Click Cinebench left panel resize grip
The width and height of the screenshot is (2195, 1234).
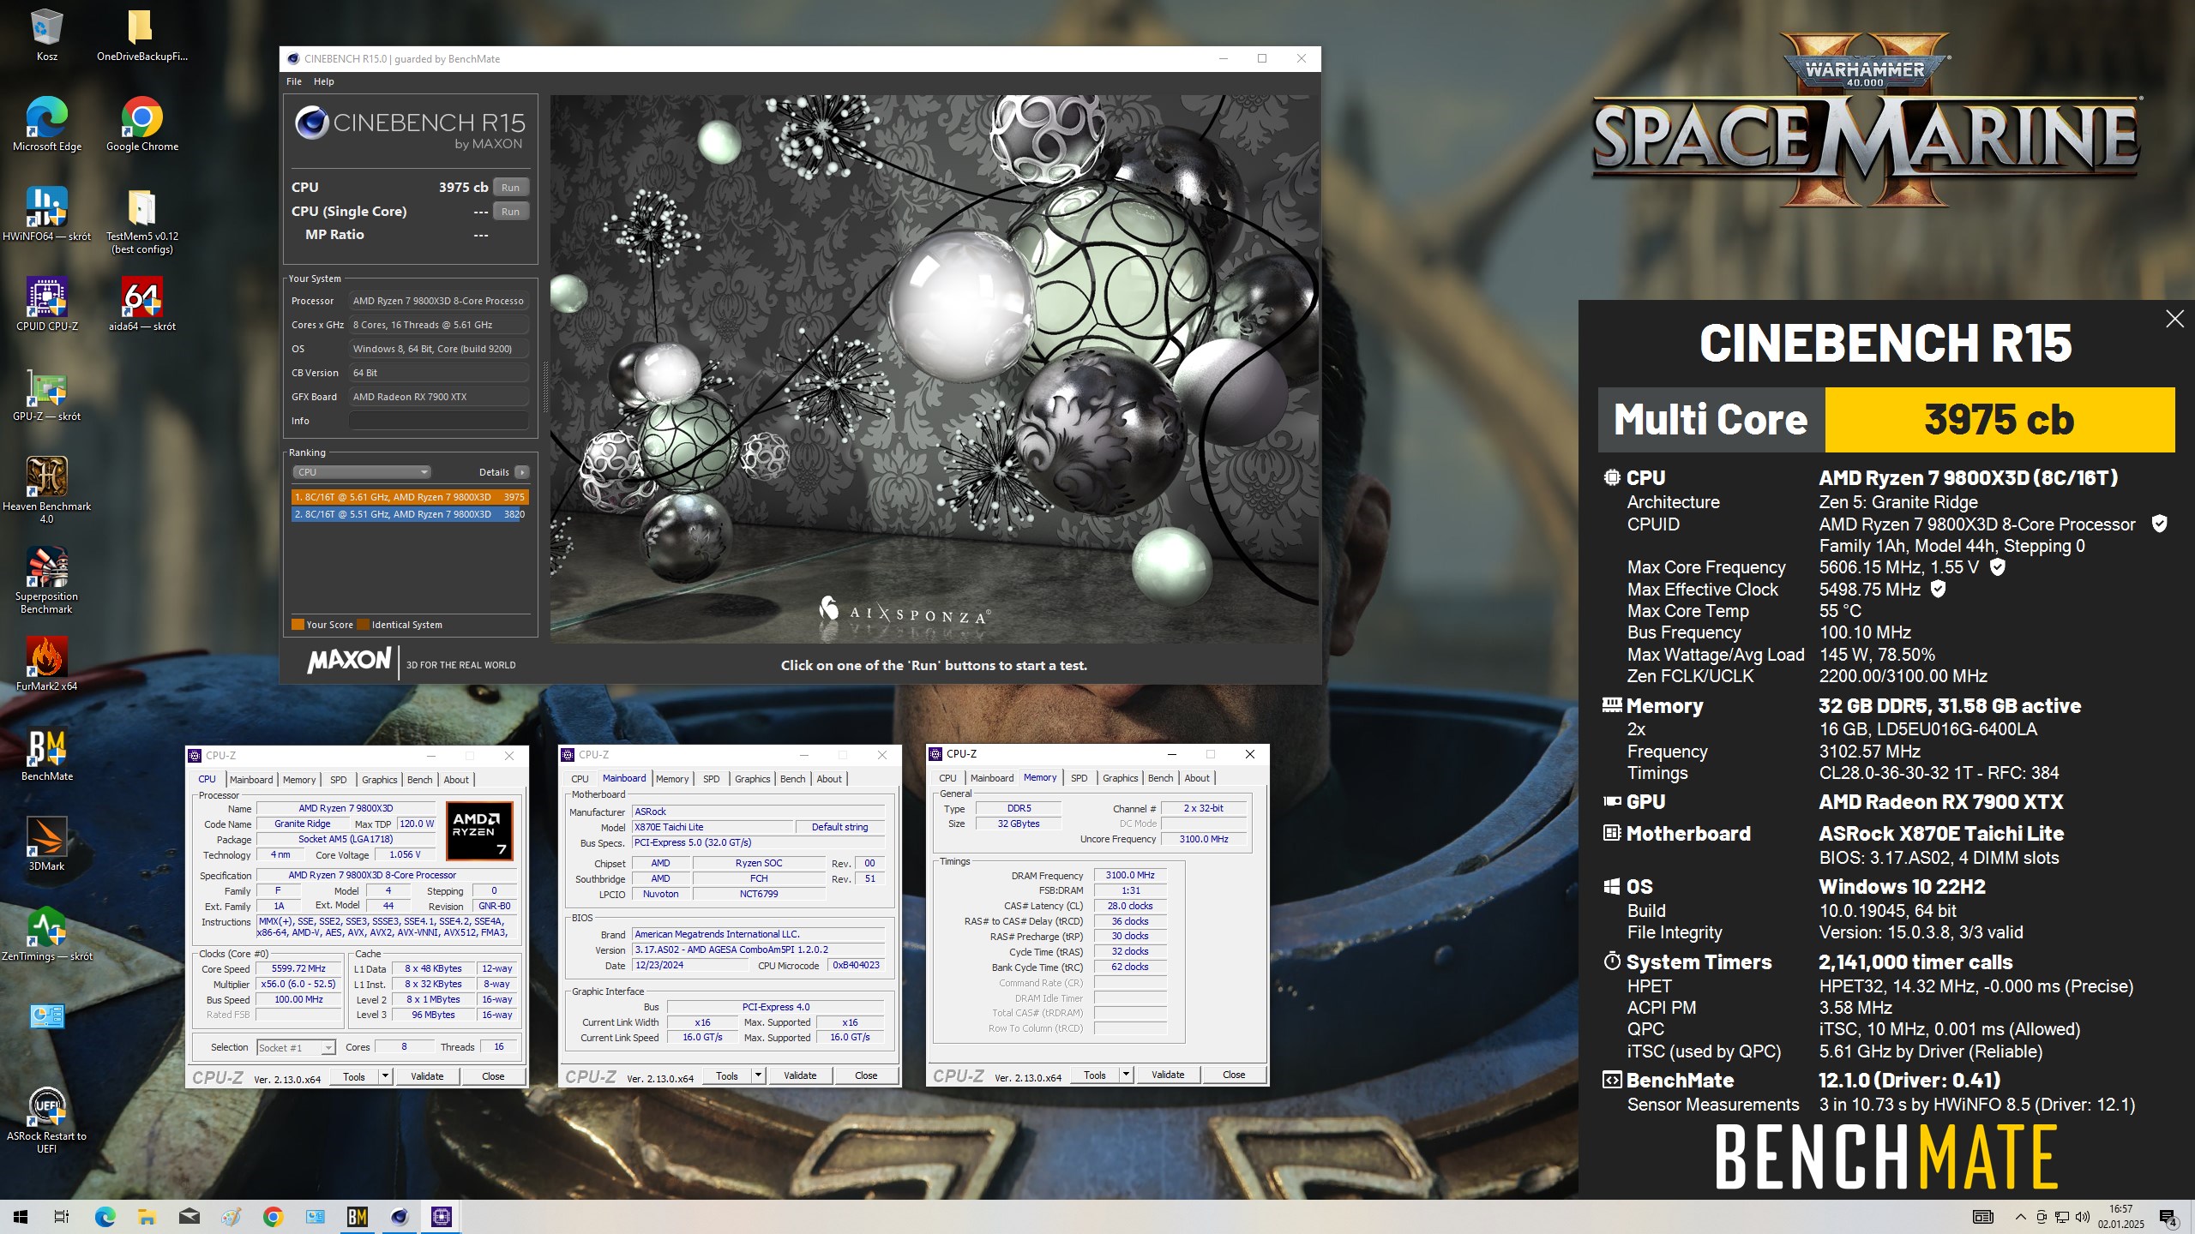tap(544, 388)
